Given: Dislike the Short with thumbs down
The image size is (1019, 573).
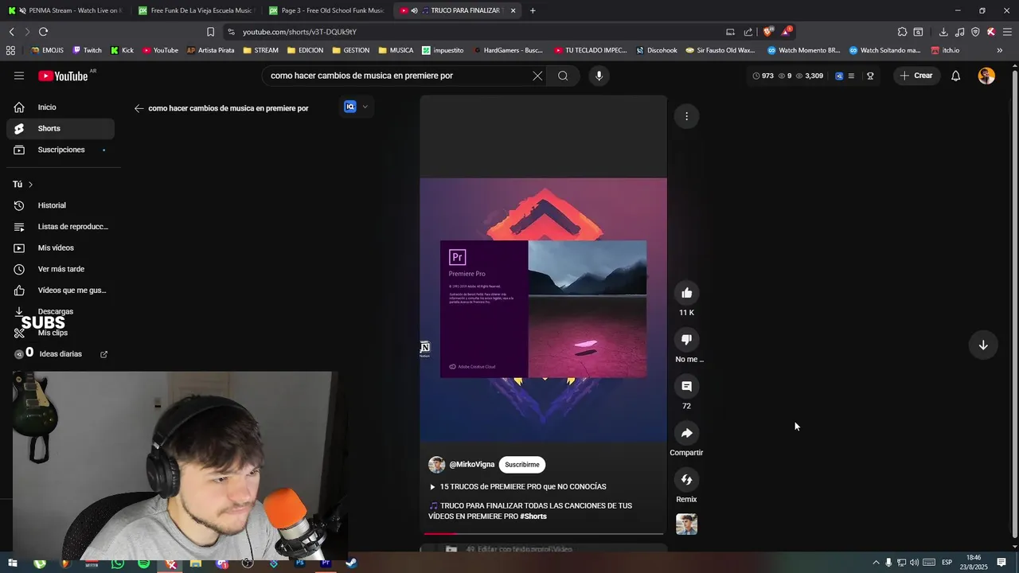Looking at the screenshot, I should (686, 339).
